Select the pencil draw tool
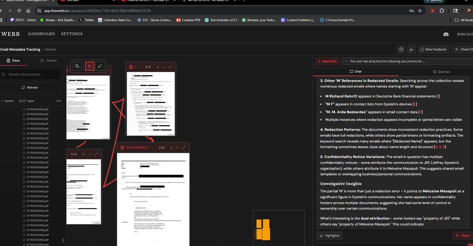Screen dimensions: 473x246 click(100, 66)
